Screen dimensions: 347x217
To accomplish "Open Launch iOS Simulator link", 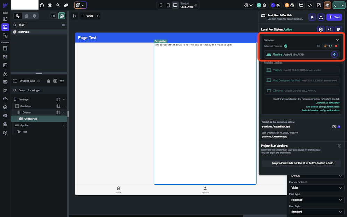I will point(327,103).
